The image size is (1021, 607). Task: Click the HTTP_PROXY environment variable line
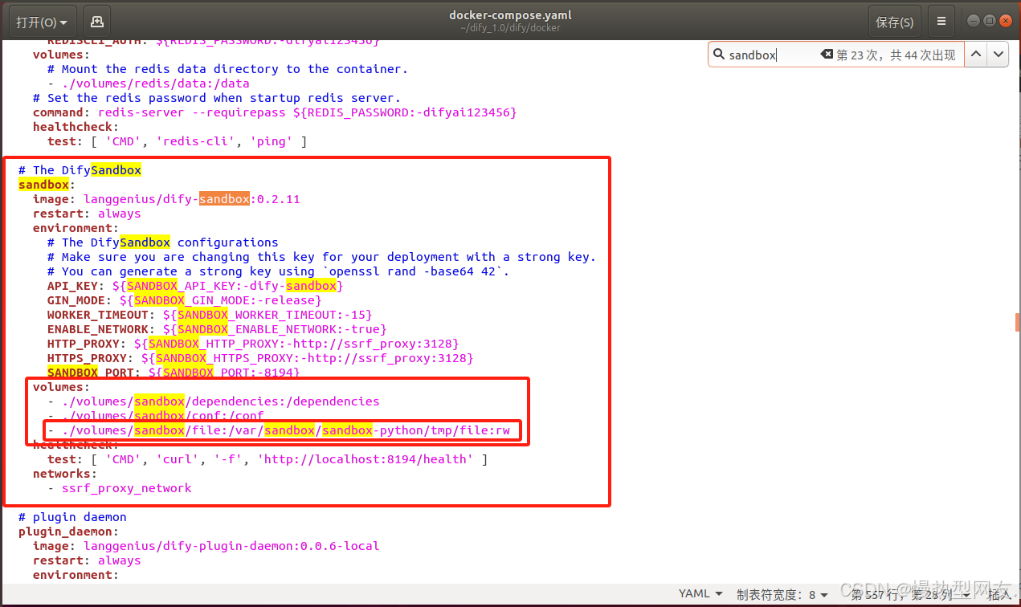click(253, 344)
